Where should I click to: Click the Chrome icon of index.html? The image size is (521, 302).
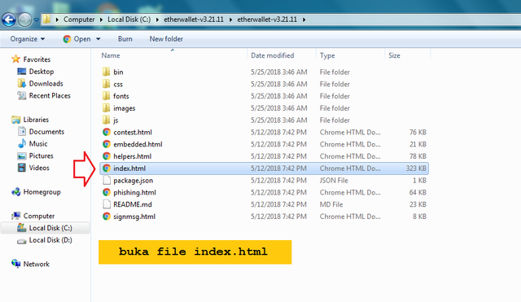pos(107,169)
